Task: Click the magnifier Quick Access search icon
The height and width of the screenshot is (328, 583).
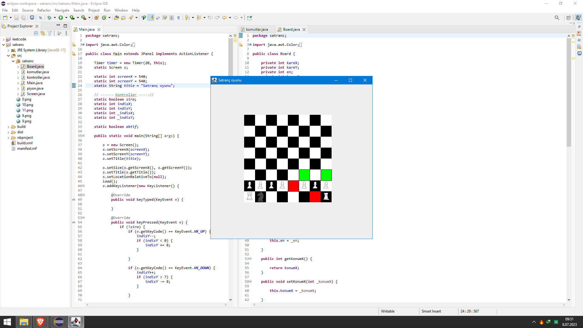Action: click(x=557, y=18)
